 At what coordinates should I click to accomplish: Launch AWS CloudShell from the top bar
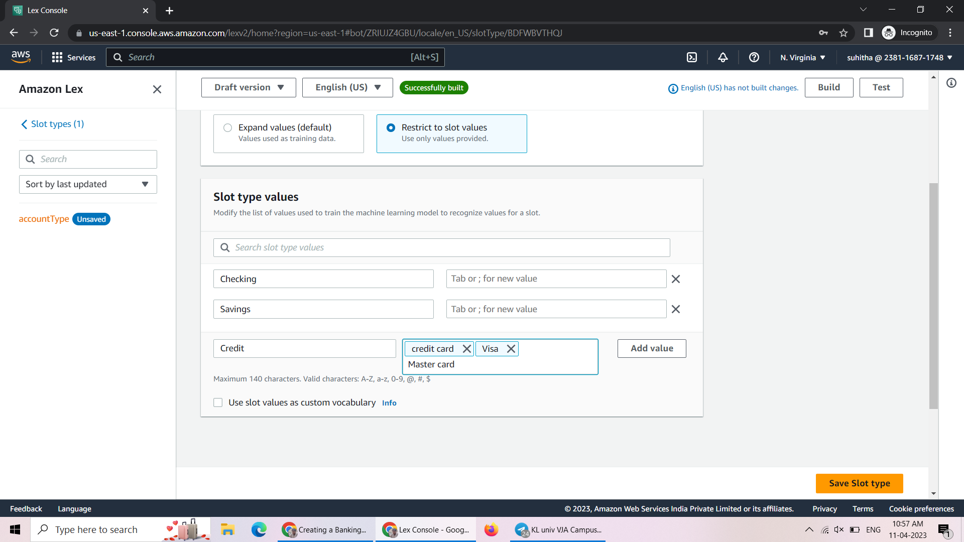(691, 57)
